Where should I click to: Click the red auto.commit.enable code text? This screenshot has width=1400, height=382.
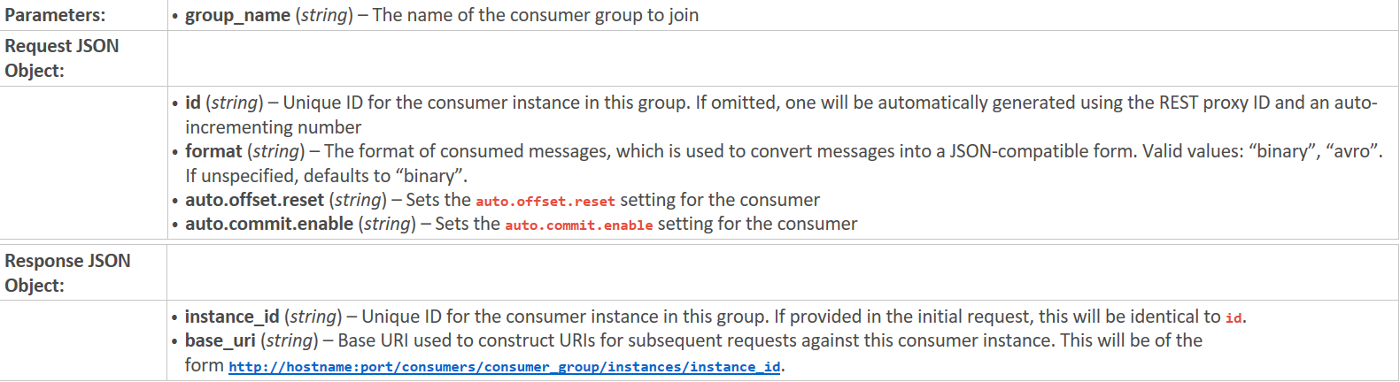coord(579,225)
